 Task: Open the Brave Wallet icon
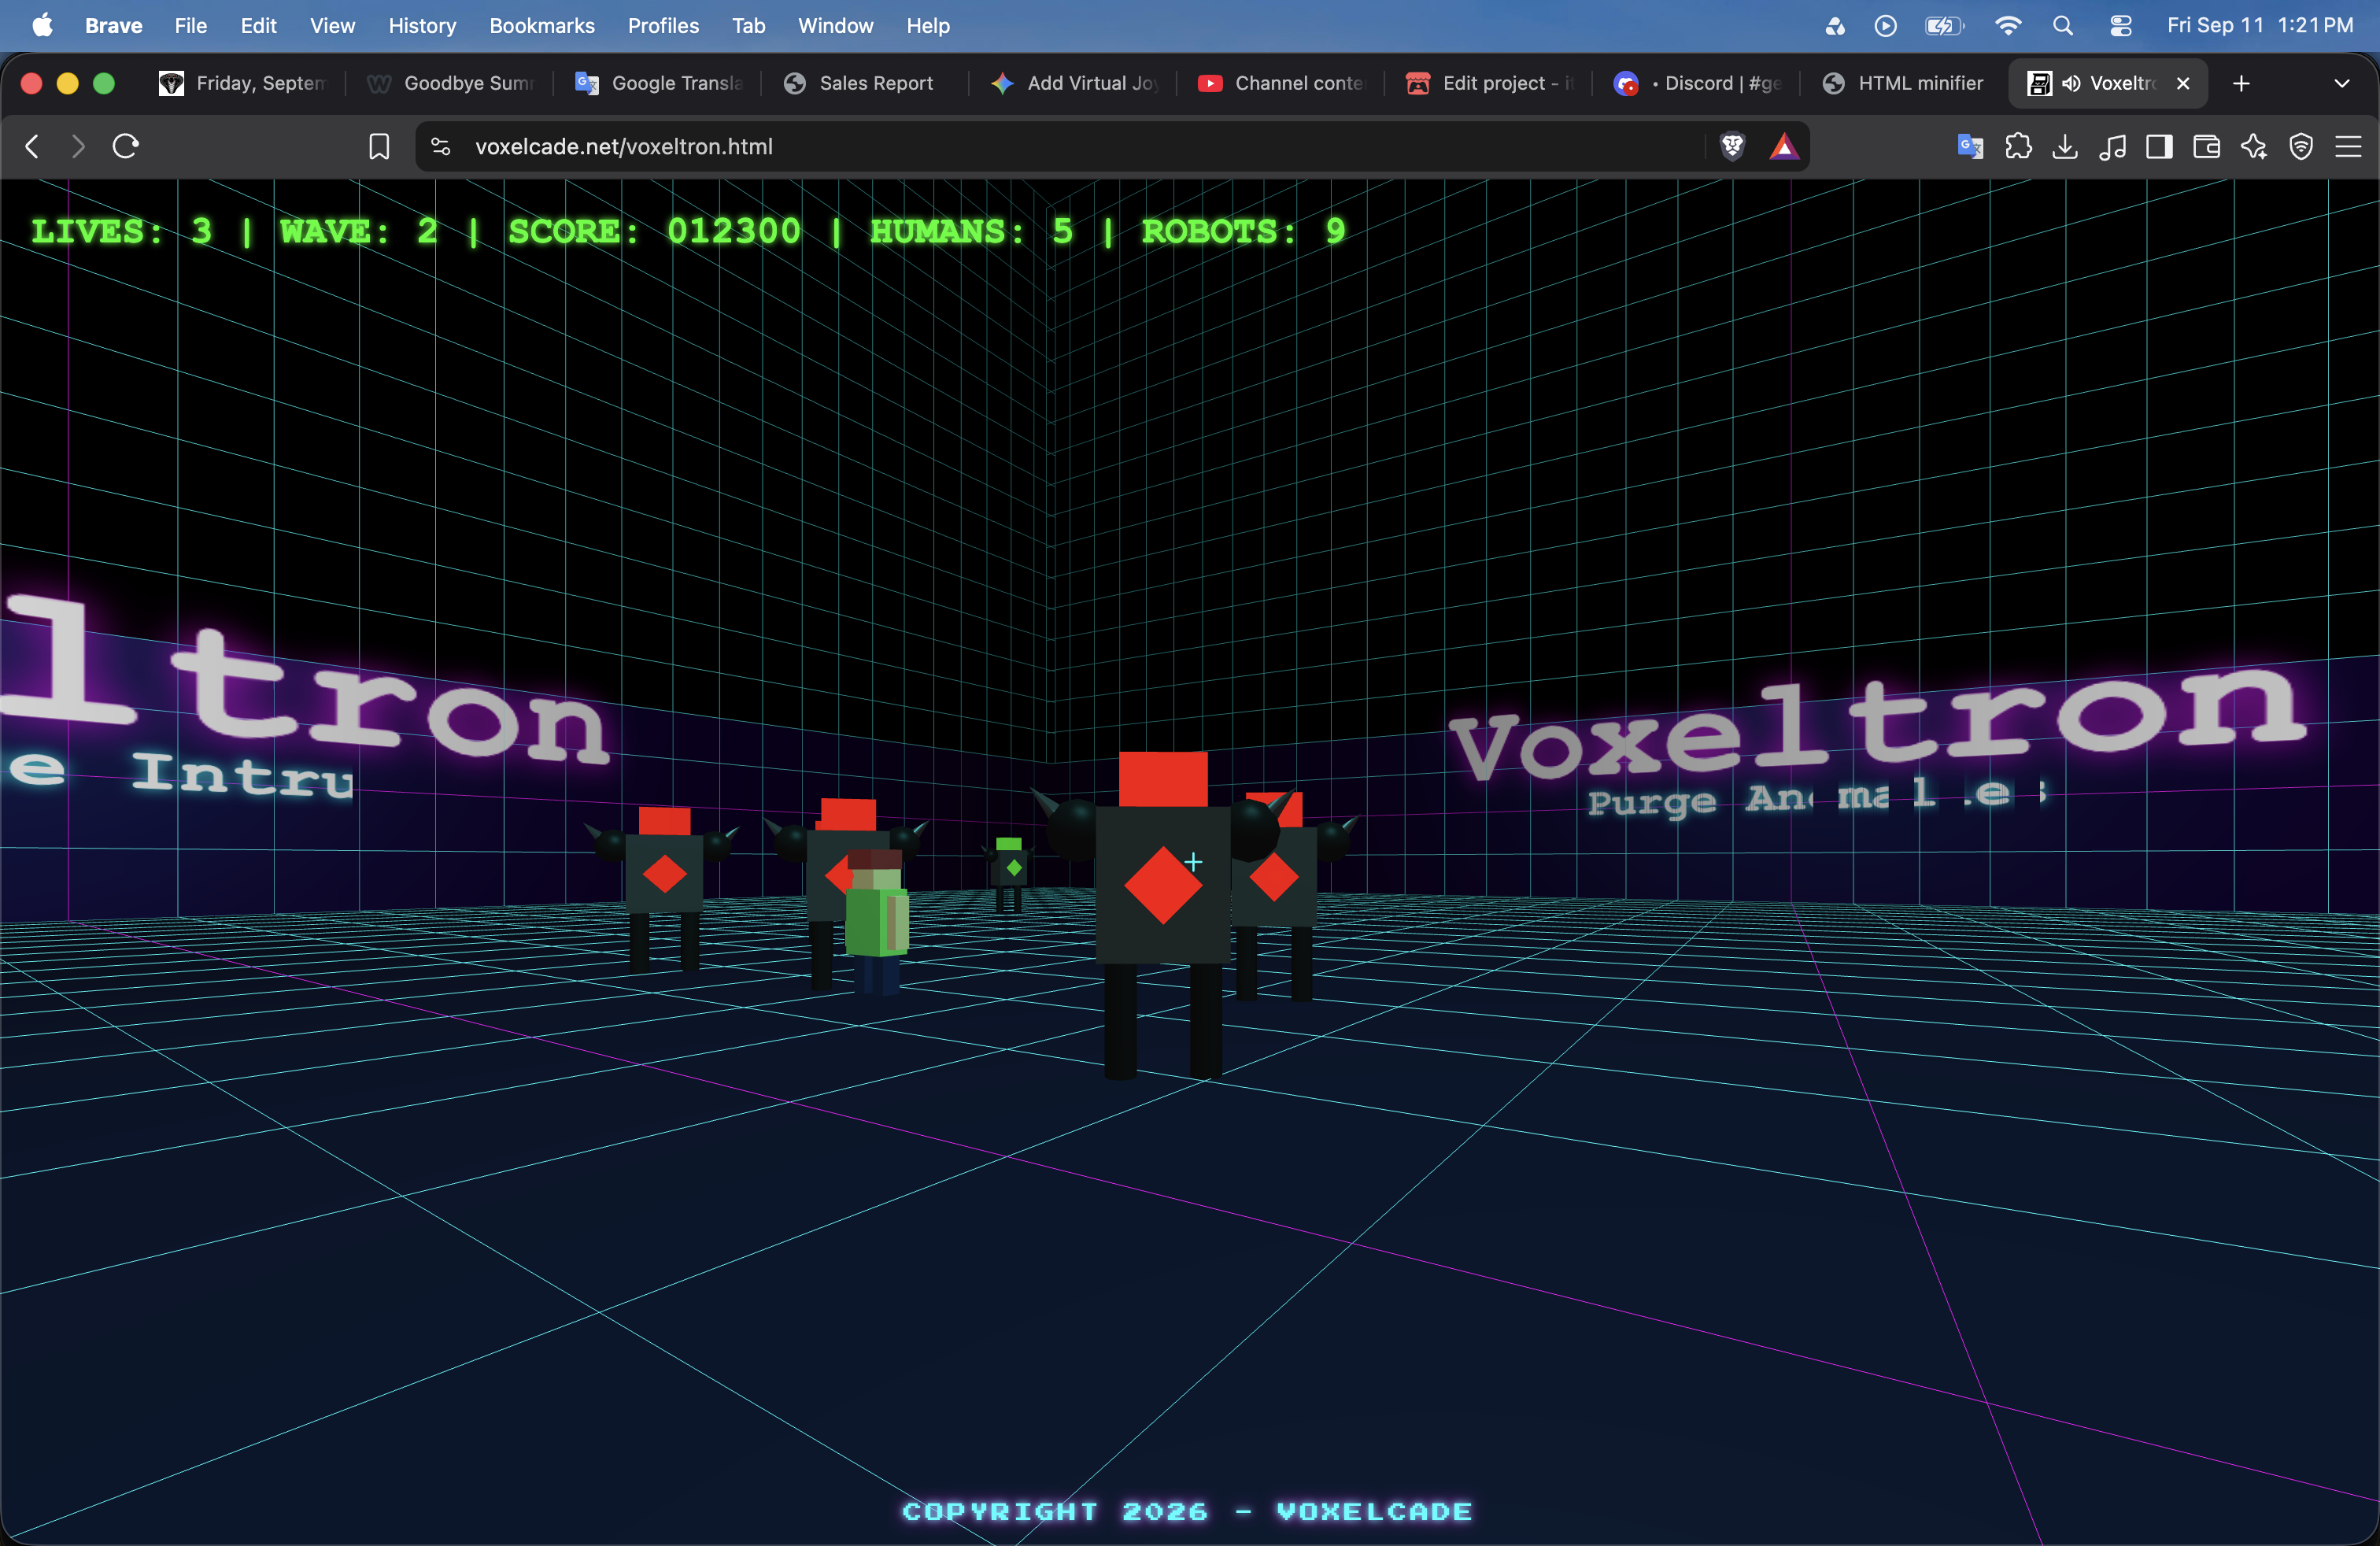(x=2207, y=146)
